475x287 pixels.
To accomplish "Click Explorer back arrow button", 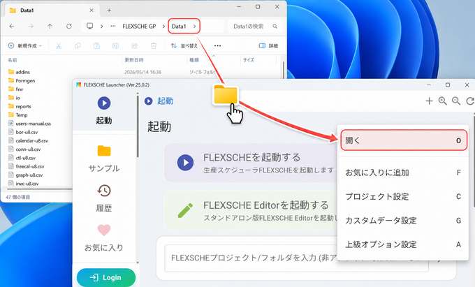I will (x=12, y=27).
